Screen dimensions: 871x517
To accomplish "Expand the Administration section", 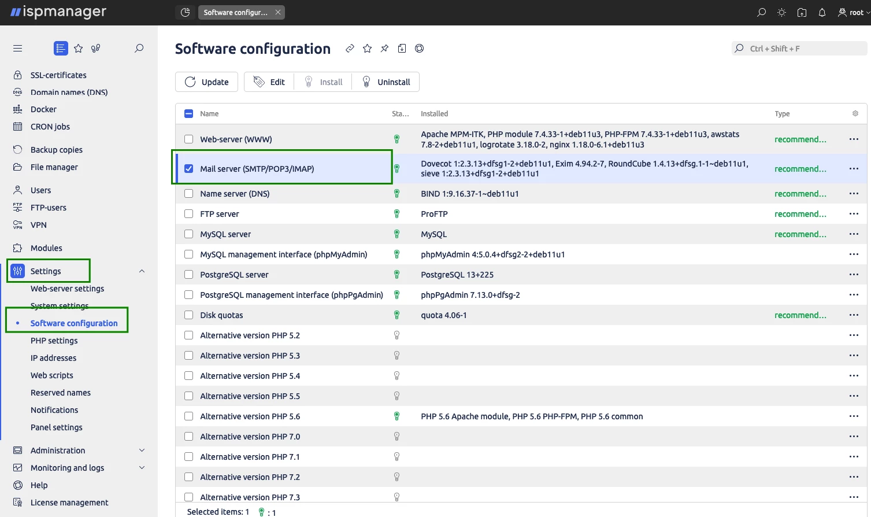I will [x=142, y=450].
